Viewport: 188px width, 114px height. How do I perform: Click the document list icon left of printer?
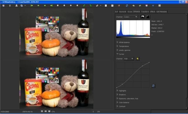(10, 6)
